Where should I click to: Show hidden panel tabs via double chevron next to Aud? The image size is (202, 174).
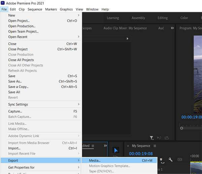click(x=172, y=28)
